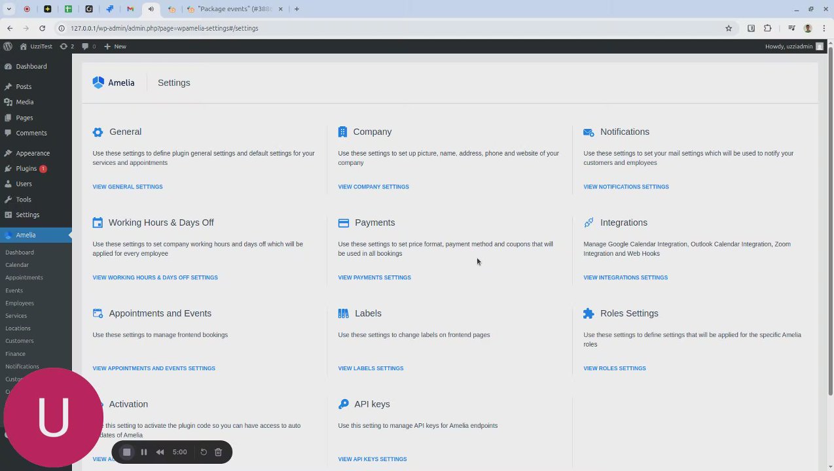Click the Integrations plug icon
The width and height of the screenshot is (834, 471).
pos(589,222)
